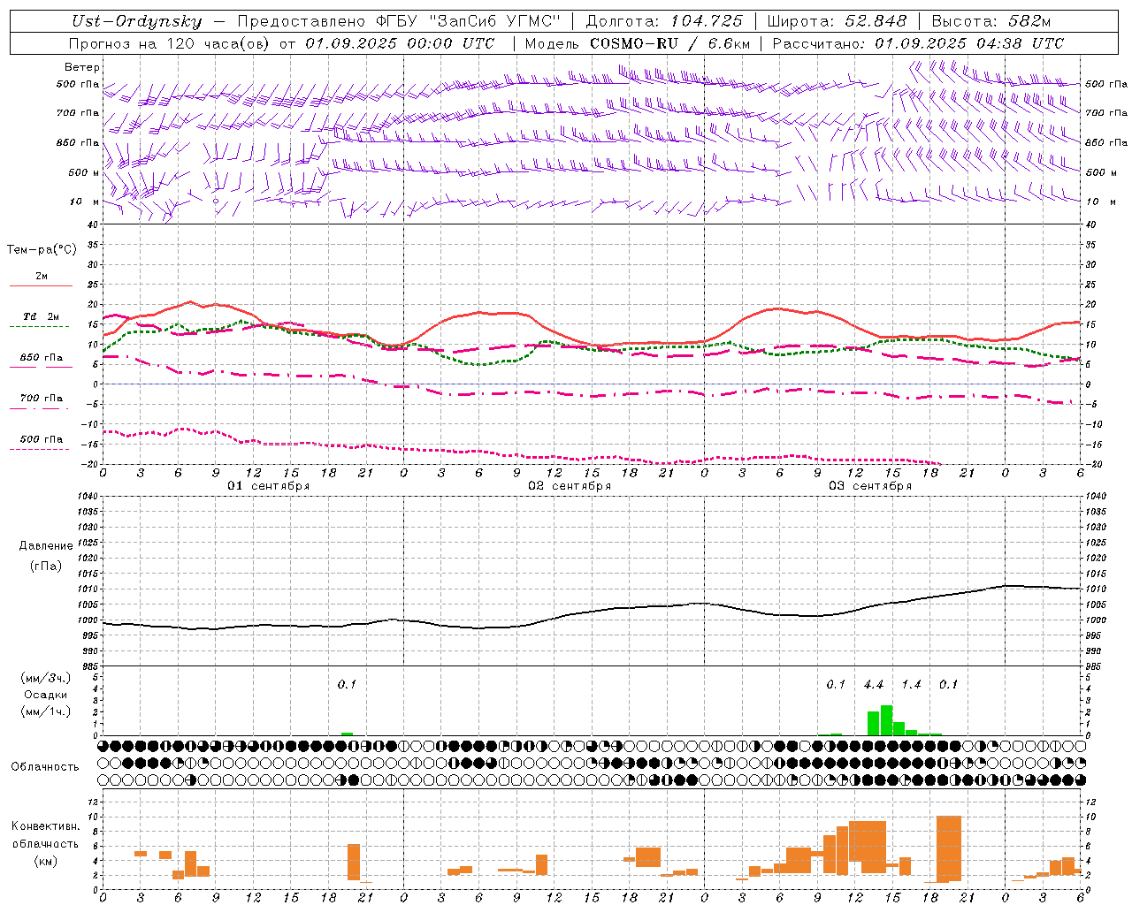Click the date label 02 сентября

tap(570, 486)
